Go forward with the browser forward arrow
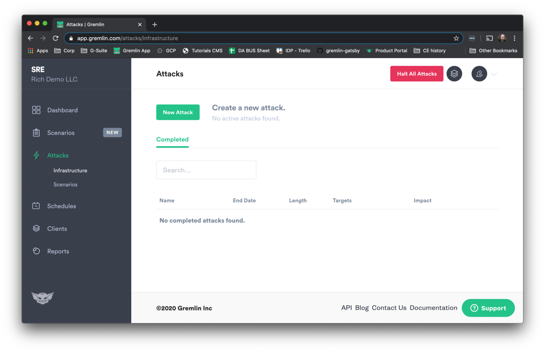This screenshot has width=545, height=352. coord(43,38)
